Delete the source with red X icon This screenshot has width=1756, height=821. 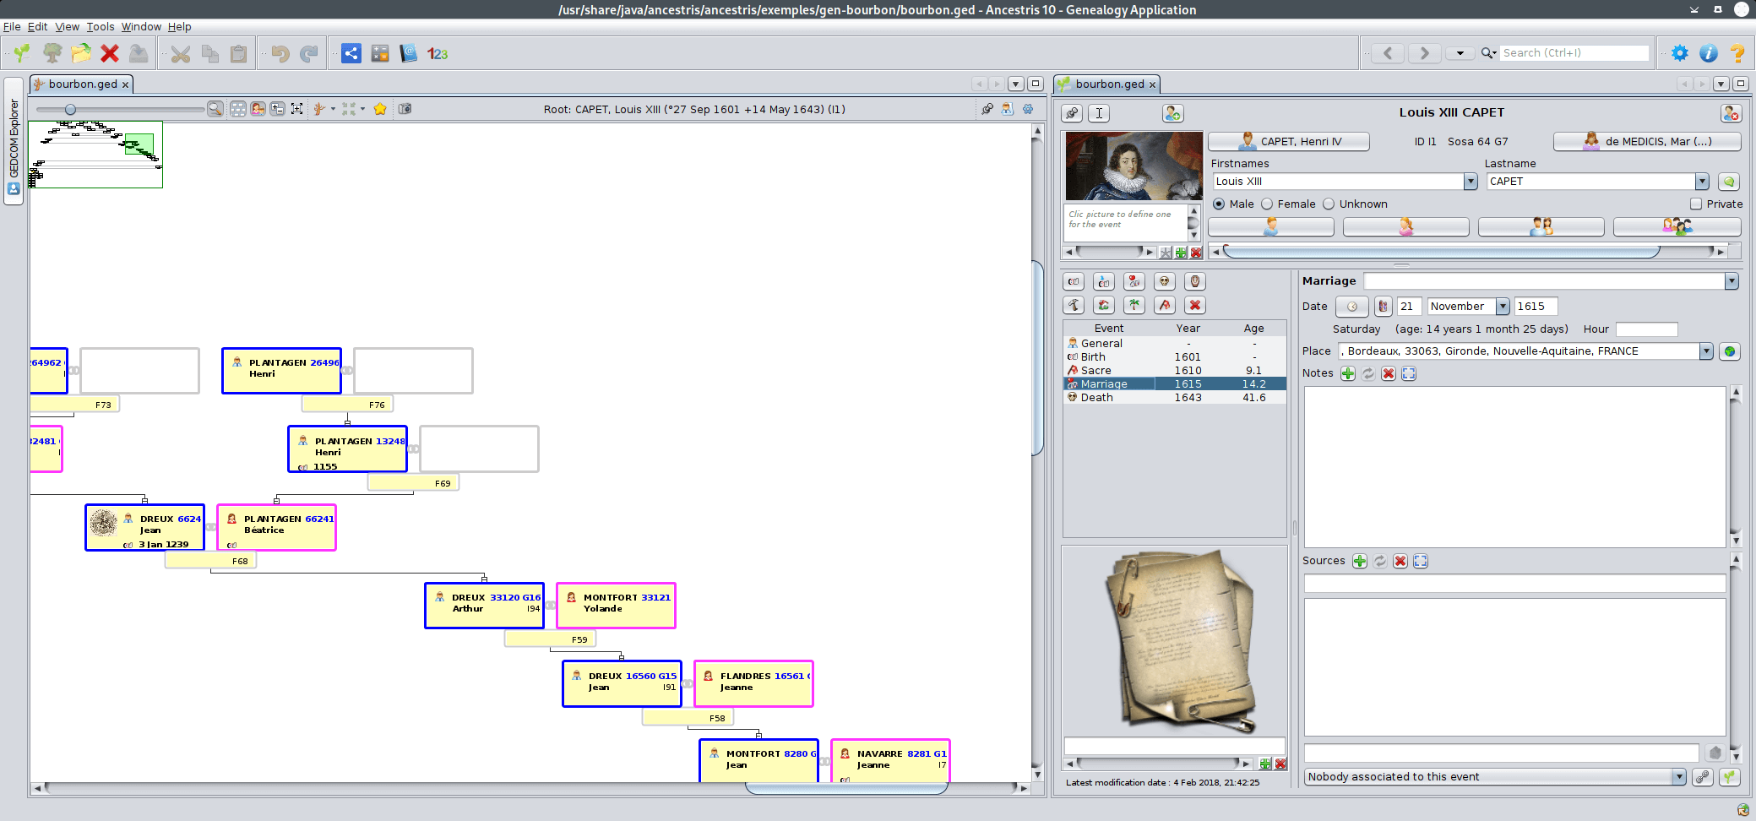[1400, 561]
